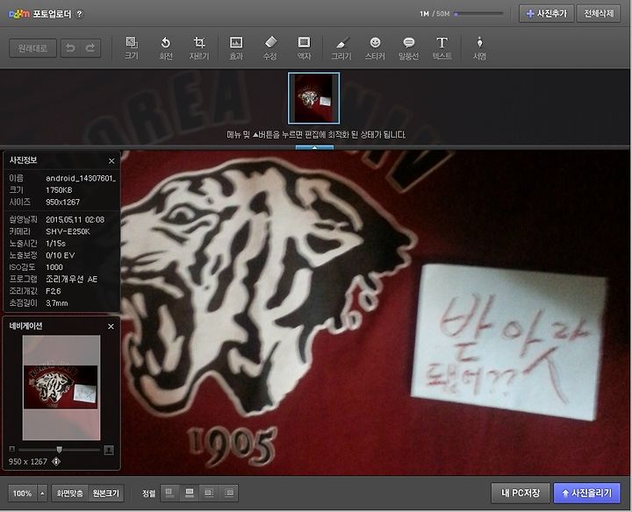Close the 사진정보 panel
Viewport: 632px width, 512px height.
111,161
